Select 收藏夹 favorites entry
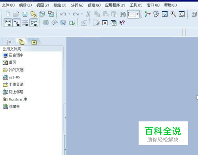Viewport: 198px width, 155px height. 11,107
